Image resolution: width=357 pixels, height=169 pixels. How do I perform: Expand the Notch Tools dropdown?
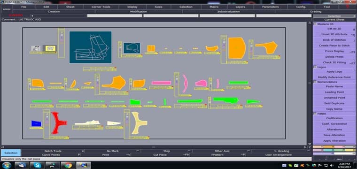point(83,151)
